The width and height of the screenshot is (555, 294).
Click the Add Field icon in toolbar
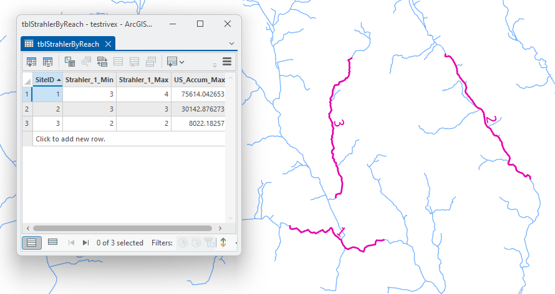click(31, 62)
